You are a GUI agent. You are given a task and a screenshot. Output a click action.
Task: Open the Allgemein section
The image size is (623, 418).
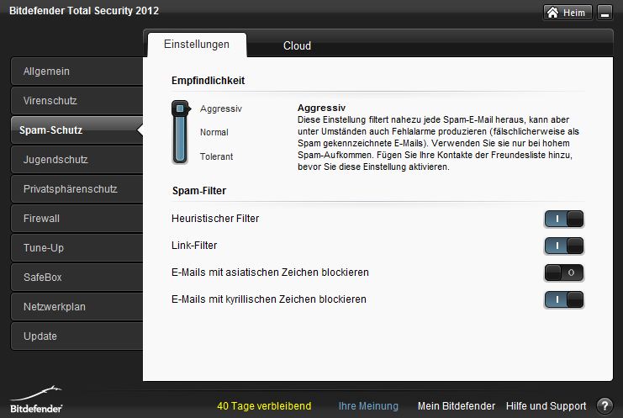[77, 71]
